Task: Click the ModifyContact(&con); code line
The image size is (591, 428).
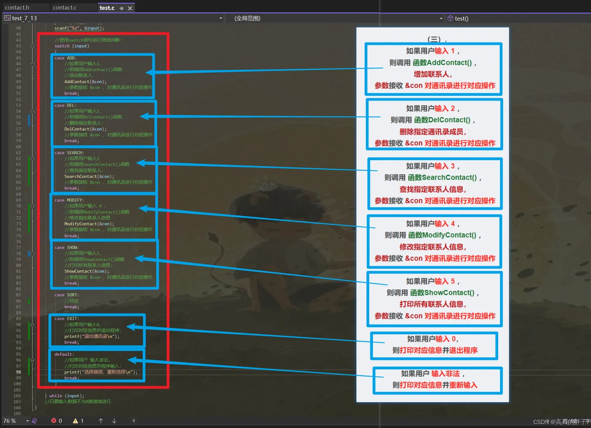Action: point(89,224)
